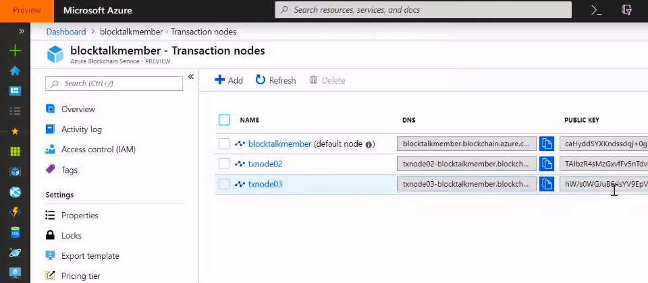Click the purple Tags icon

[50, 170]
